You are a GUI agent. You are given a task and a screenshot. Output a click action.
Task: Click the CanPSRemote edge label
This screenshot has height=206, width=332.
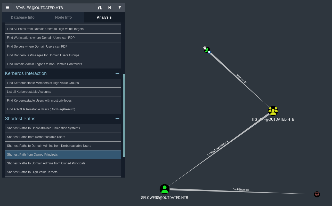[241, 189]
